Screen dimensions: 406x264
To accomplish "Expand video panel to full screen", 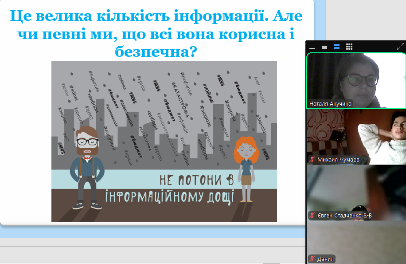I will pyautogui.click(x=400, y=46).
